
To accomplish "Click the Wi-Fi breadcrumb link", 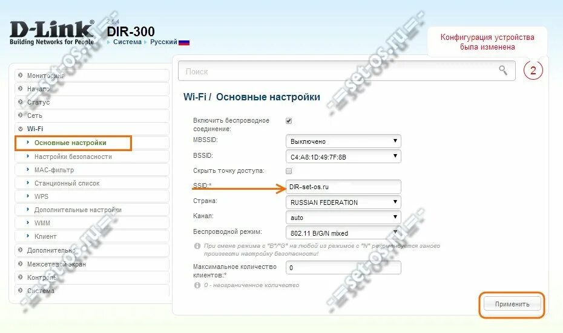I will 194,97.
